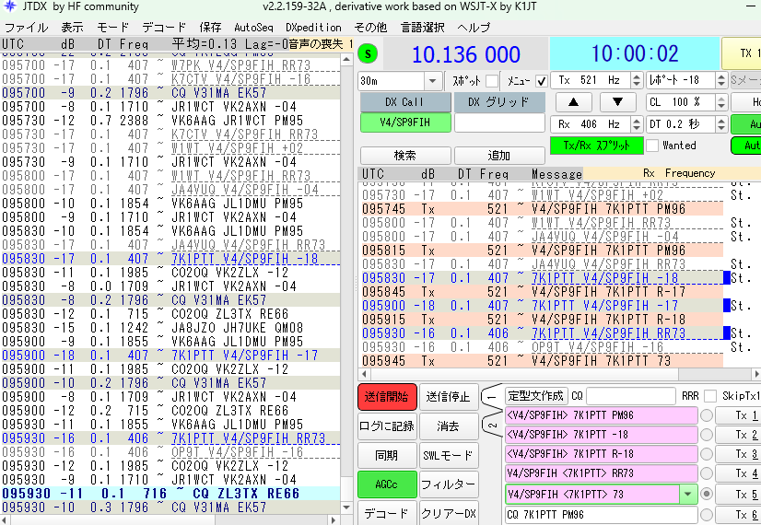The height and width of the screenshot is (525, 761).
Task: Click the CQ ZL3TX RE66 highlighted row
Action: pyautogui.click(x=170, y=494)
